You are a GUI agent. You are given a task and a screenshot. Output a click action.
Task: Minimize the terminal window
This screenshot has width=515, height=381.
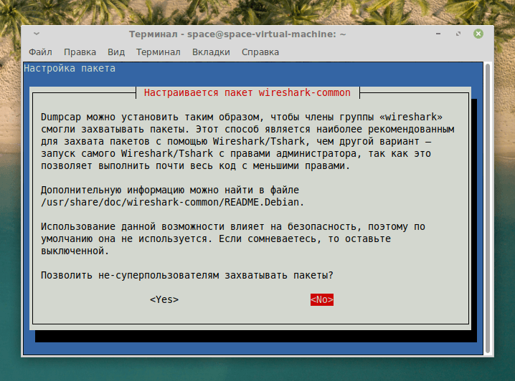click(x=438, y=34)
